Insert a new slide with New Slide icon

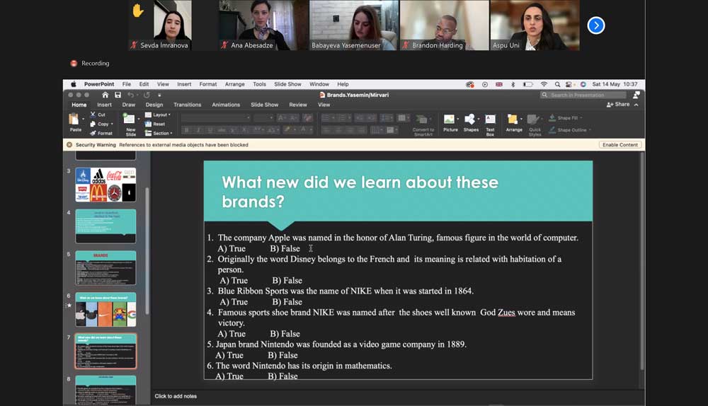coord(130,120)
